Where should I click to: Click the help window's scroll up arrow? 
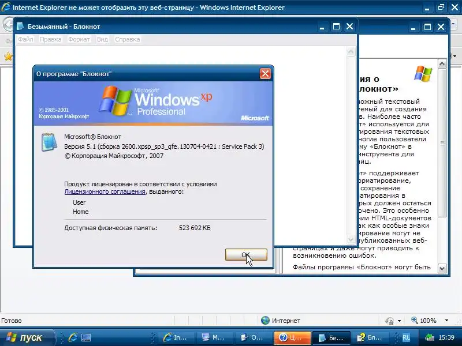442,63
